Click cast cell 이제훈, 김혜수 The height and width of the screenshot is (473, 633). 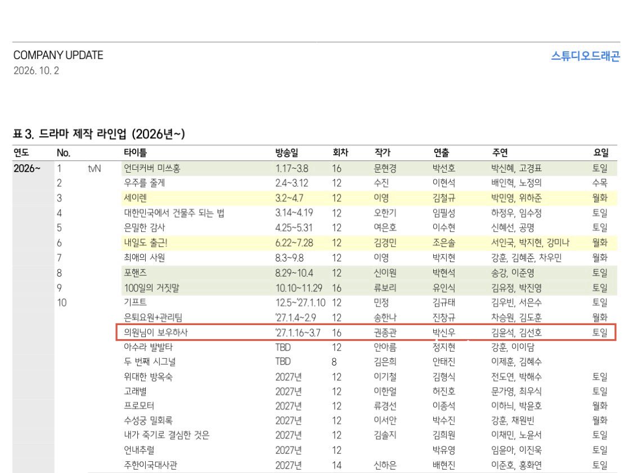pos(517,362)
